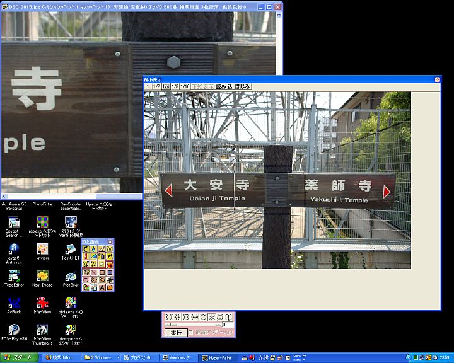
Task: Open the Paint.NET desktop shortcut
Action: [x=70, y=250]
